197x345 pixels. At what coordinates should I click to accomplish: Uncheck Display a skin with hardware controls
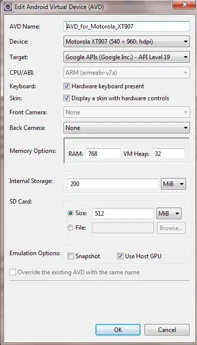tap(66, 98)
